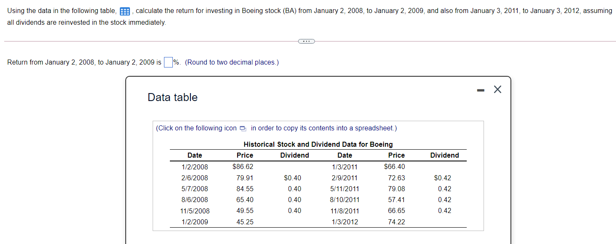Click the 74.22 price cell
Screen dimensions: 616x244
pos(396,222)
